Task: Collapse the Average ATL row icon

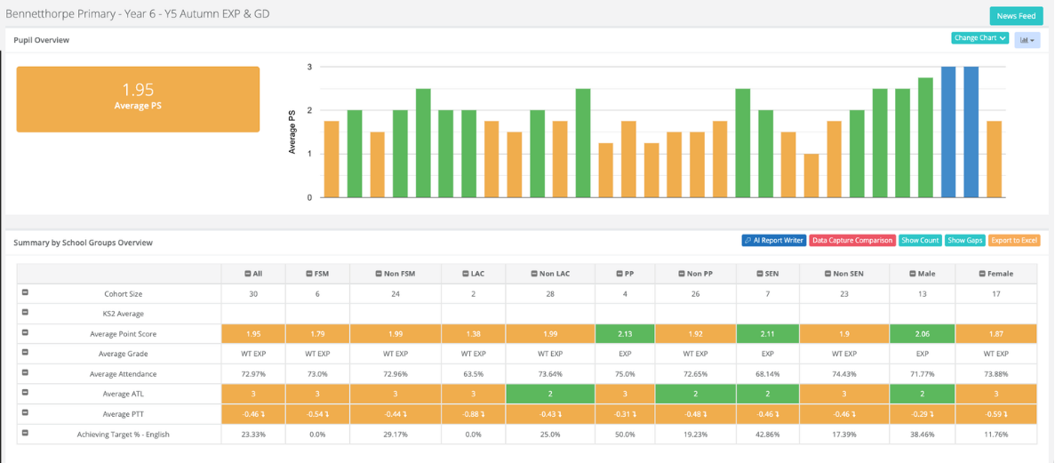Action: [25, 392]
